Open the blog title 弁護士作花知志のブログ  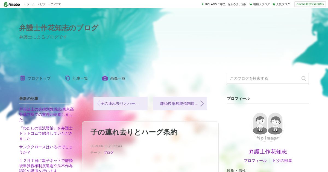pos(58,28)
